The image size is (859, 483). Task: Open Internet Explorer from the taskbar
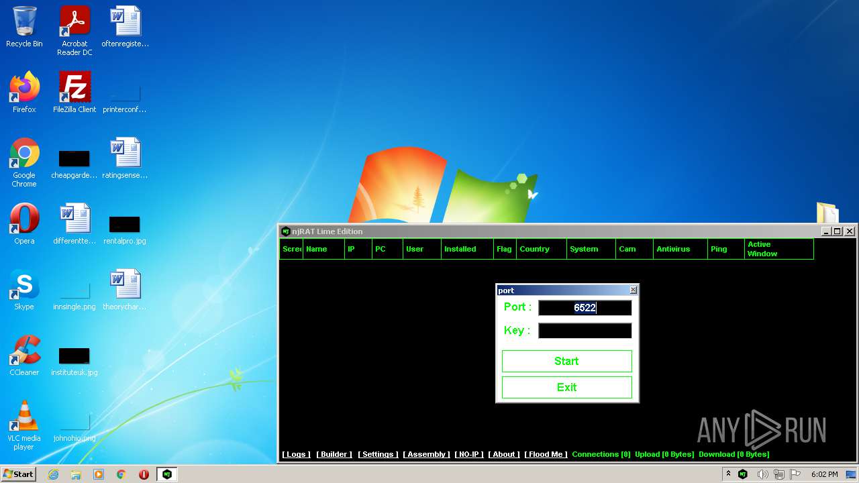pos(53,474)
